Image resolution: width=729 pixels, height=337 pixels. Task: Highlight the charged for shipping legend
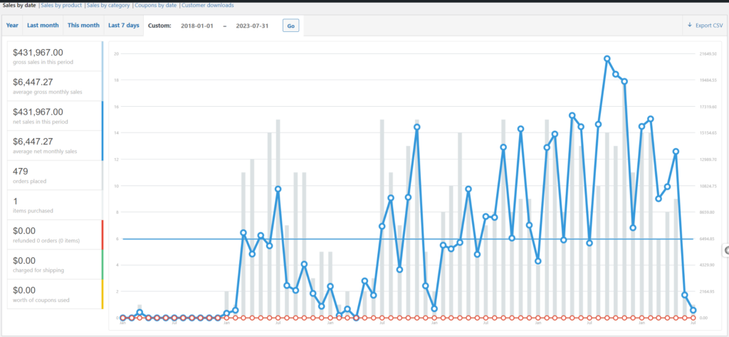(x=56, y=265)
